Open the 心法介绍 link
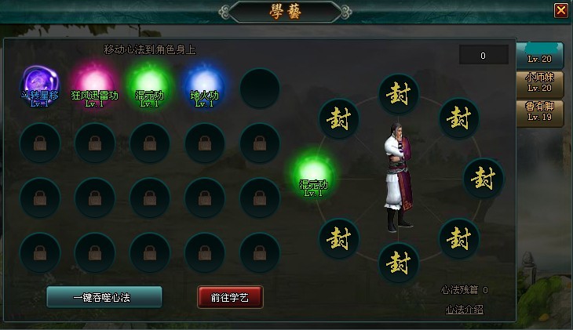 pyautogui.click(x=464, y=310)
